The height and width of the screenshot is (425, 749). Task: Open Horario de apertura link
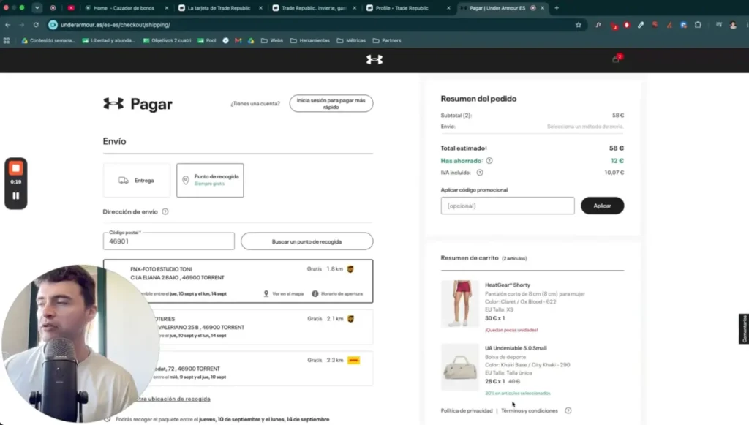tap(338, 293)
